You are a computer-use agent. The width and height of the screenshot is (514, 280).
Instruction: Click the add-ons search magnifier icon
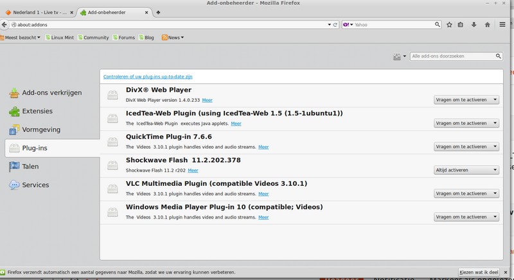[x=499, y=56]
